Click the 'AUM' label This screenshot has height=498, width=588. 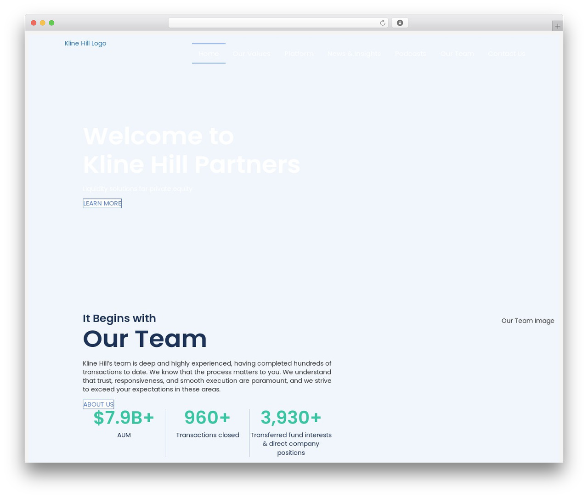124,435
